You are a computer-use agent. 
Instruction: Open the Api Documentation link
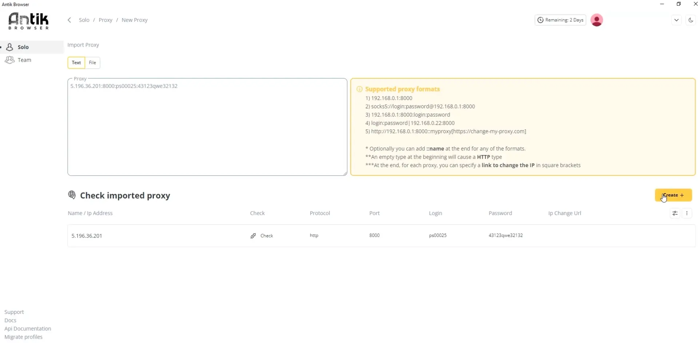[27, 328]
